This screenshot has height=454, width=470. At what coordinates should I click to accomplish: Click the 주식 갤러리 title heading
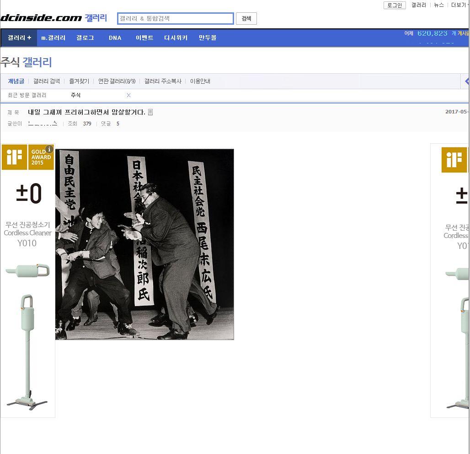tap(26, 62)
